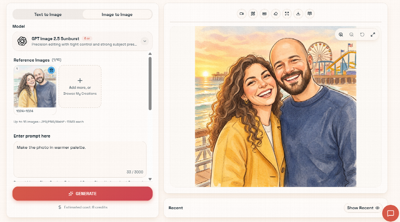Open the GPT Image 2.5 Sunburst dropdown

82,41
